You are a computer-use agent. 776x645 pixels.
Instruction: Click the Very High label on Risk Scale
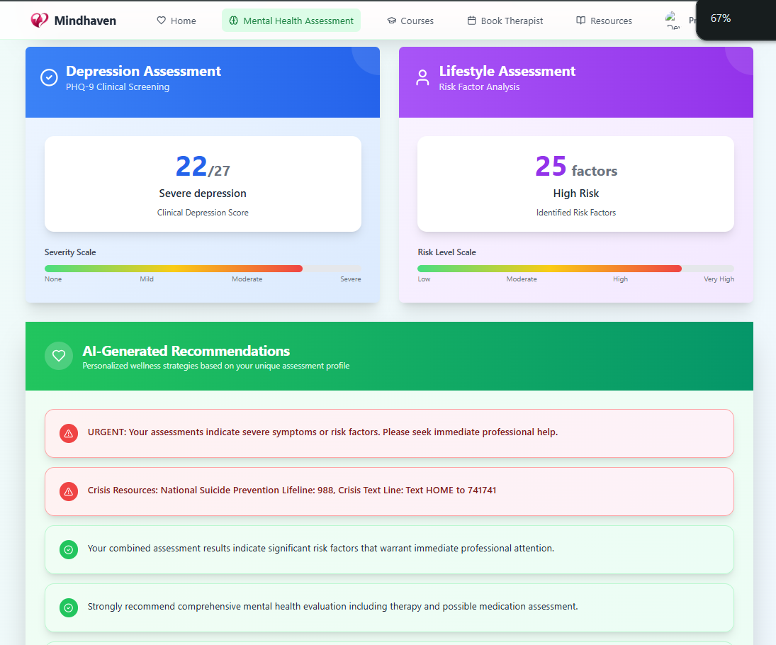[x=719, y=279]
